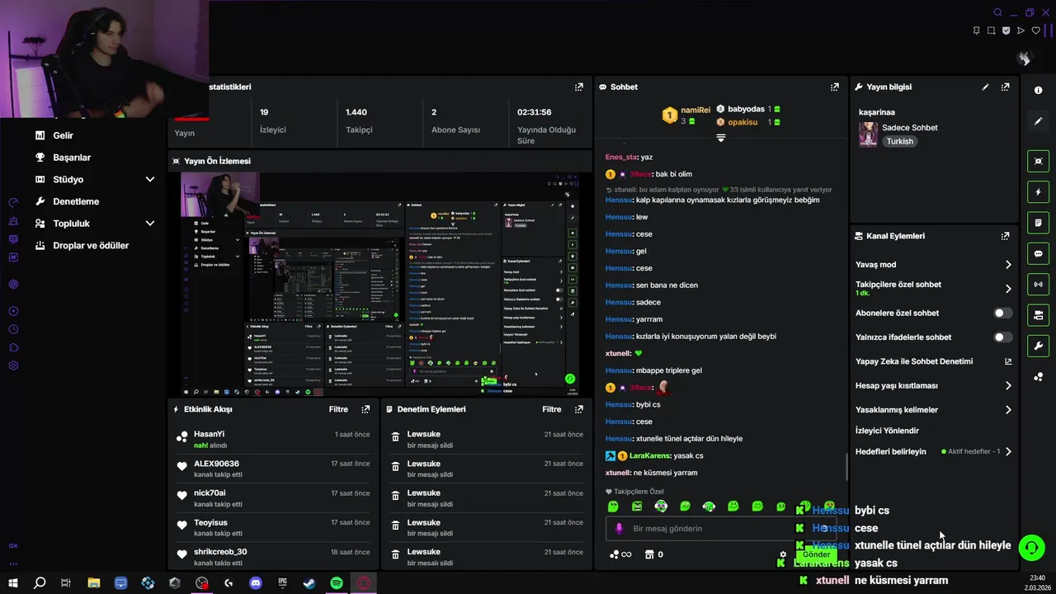The height and width of the screenshot is (594, 1056).
Task: Open File Explorer from the taskbar
Action: click(94, 583)
